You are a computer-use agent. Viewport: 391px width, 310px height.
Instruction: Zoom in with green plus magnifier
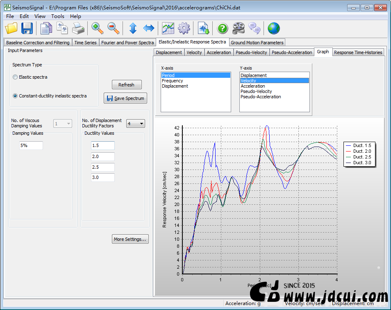pyautogui.click(x=97, y=28)
